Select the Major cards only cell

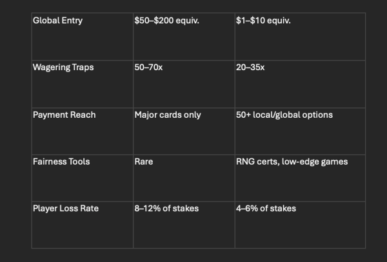pyautogui.click(x=184, y=131)
